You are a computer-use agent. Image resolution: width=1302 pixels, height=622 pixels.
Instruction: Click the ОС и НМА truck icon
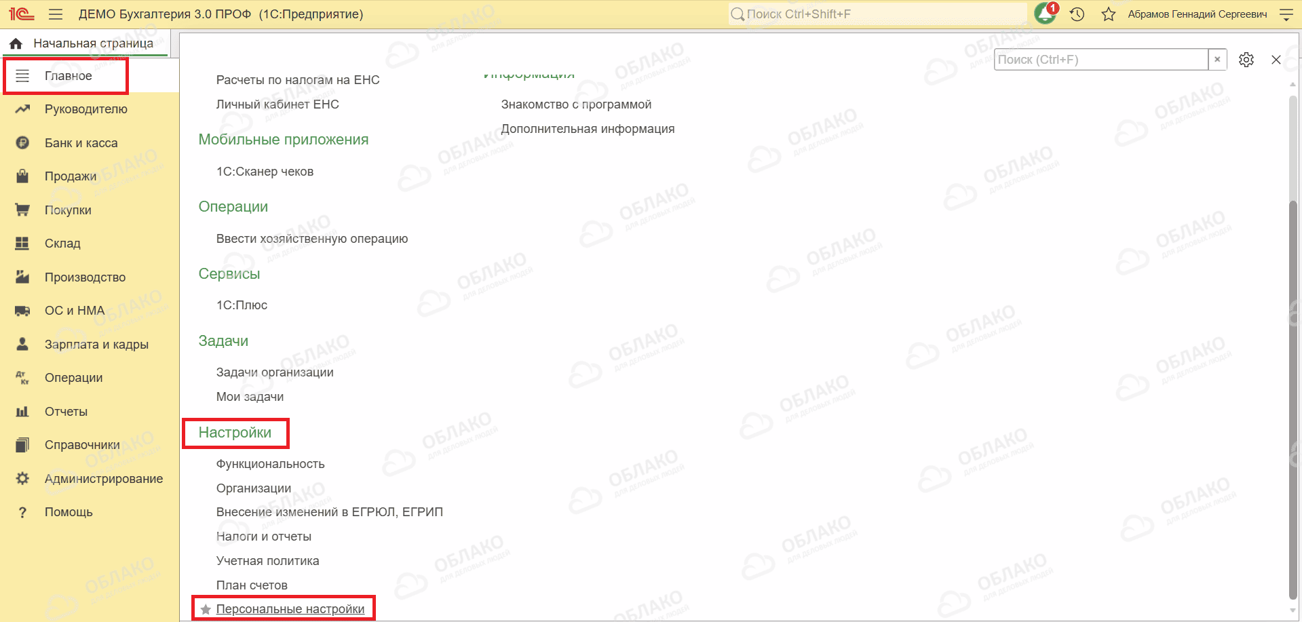pyautogui.click(x=22, y=311)
